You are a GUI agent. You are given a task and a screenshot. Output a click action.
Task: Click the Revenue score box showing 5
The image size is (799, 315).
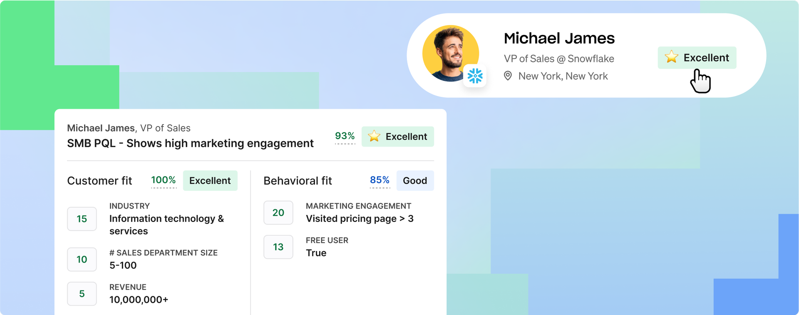click(82, 294)
